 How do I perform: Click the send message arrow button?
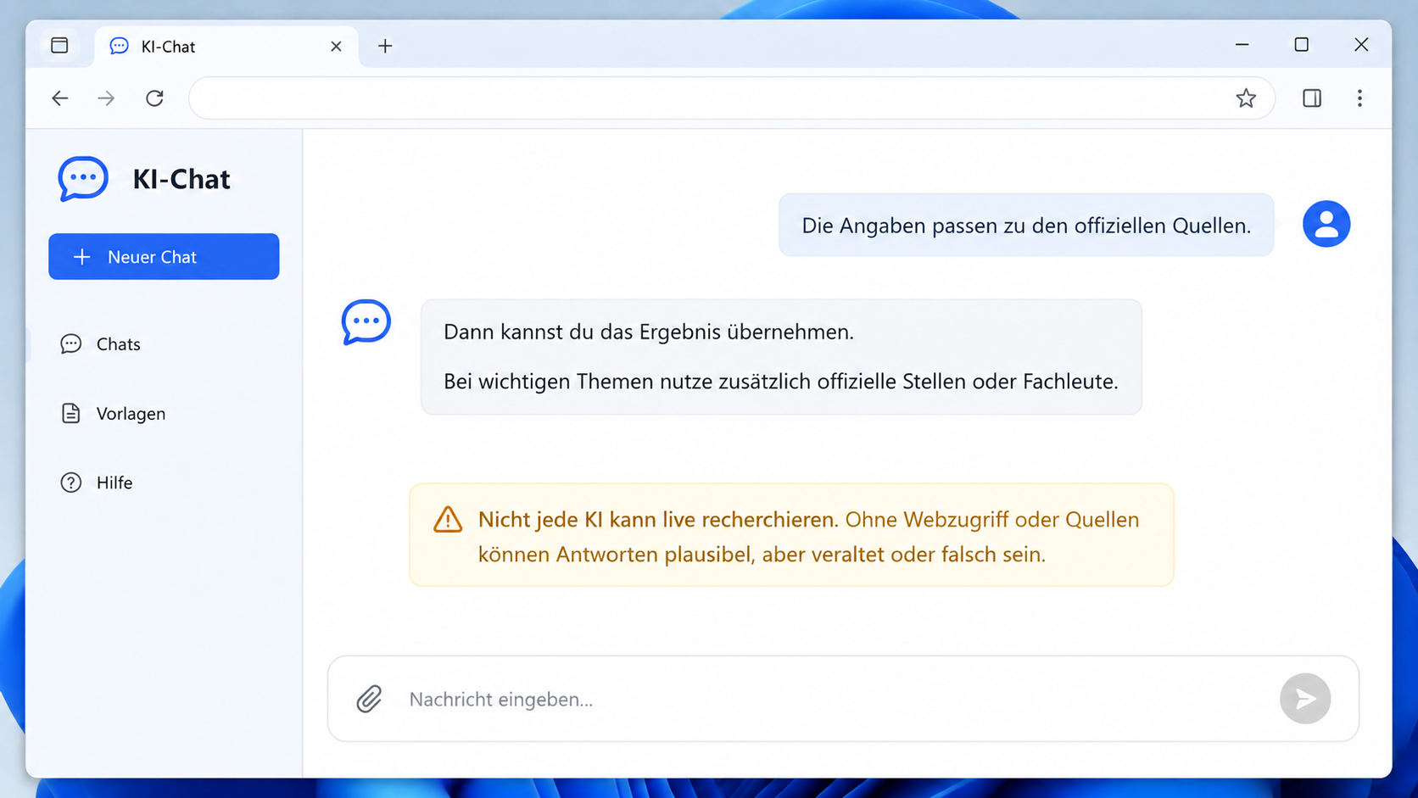[1305, 699]
